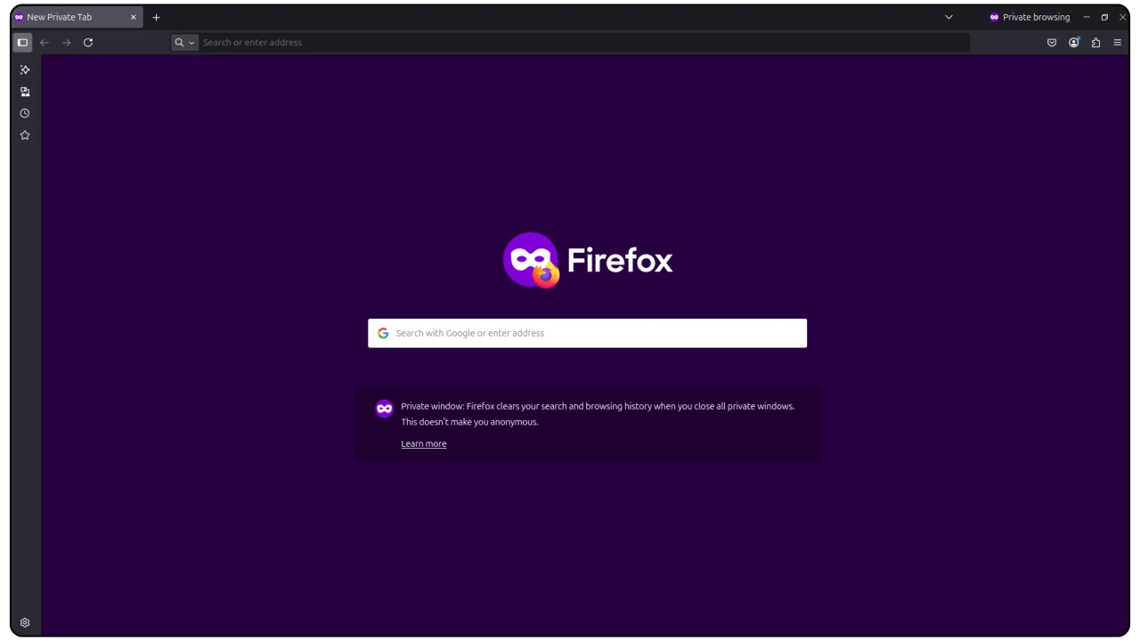Image resolution: width=1140 pixels, height=641 pixels.
Task: Open the list all tabs chevron
Action: [949, 17]
